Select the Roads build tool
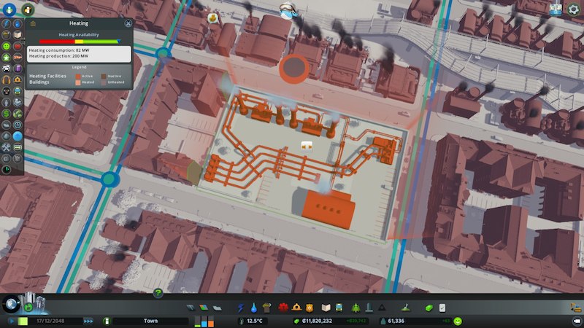 191,308
